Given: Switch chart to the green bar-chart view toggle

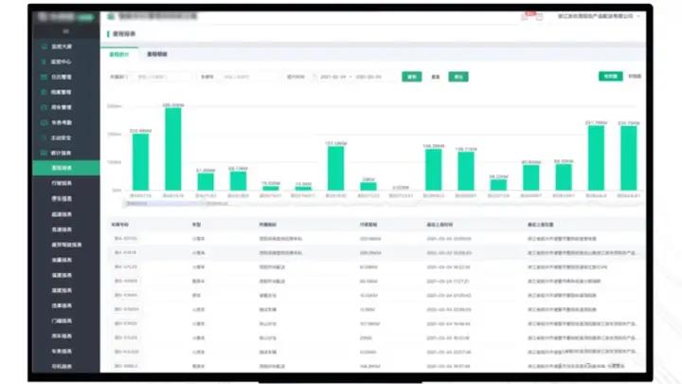Looking at the screenshot, I should [610, 76].
